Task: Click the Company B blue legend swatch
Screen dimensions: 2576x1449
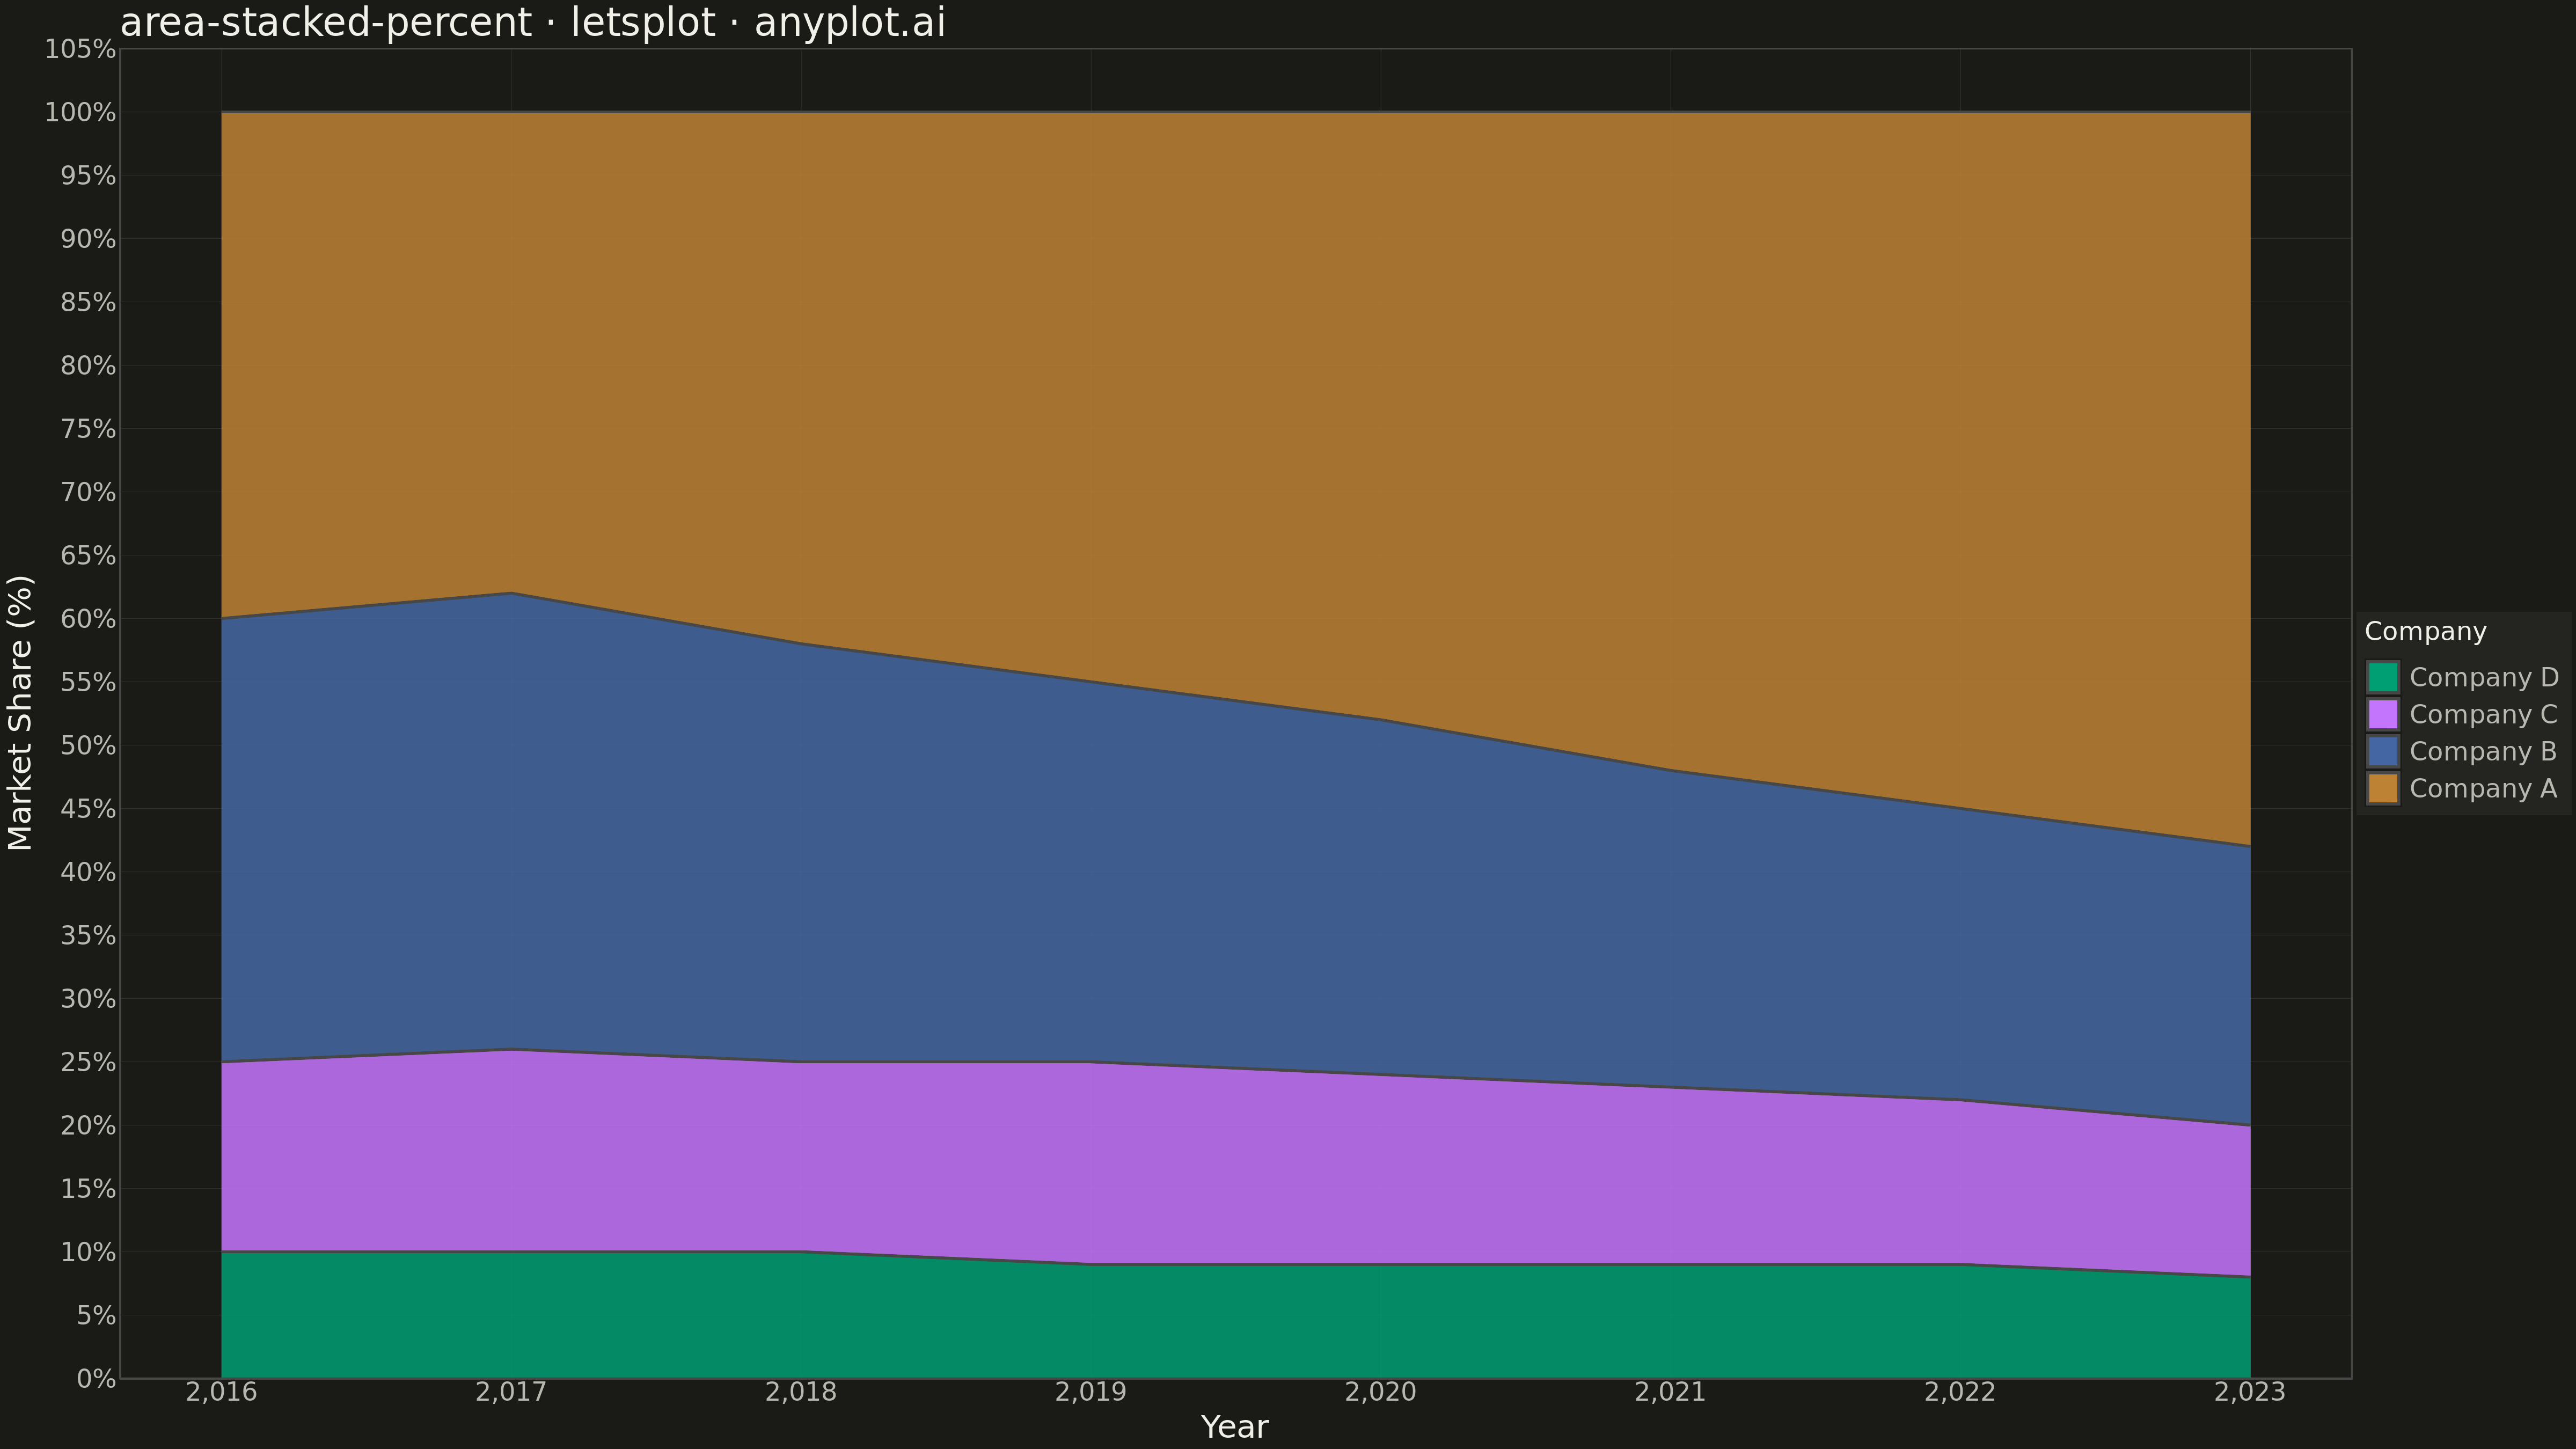Action: [2383, 751]
